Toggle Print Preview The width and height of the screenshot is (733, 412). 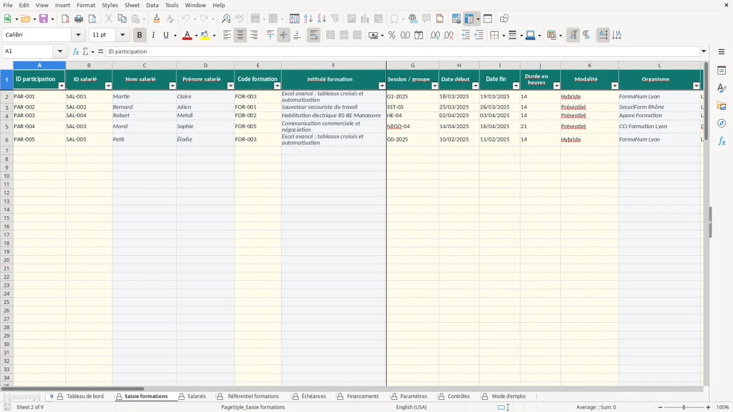tap(92, 19)
